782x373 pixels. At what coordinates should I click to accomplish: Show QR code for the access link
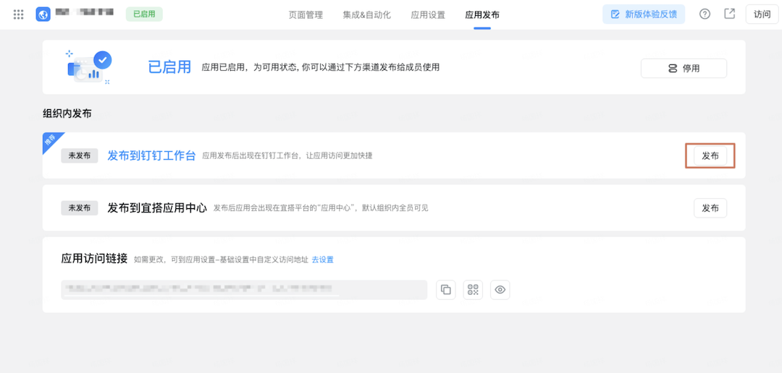tap(474, 290)
